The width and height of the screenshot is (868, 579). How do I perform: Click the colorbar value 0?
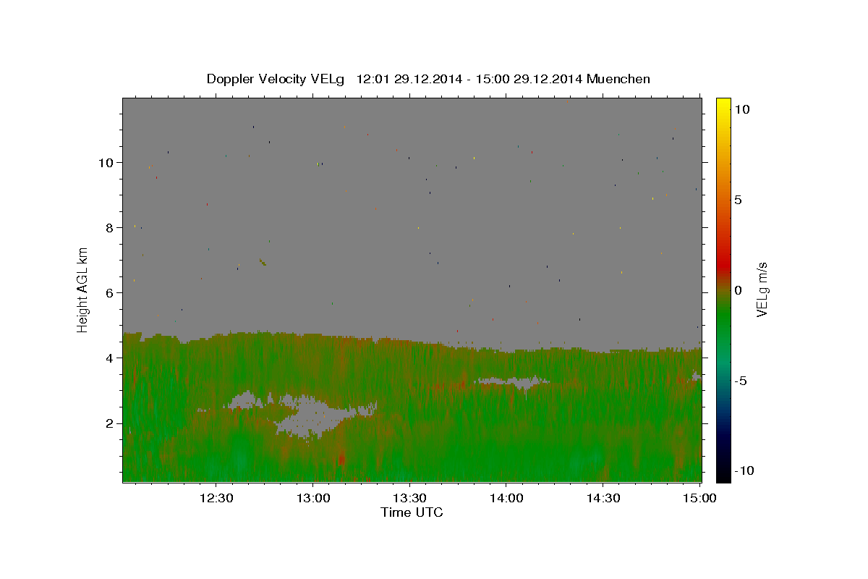click(739, 290)
